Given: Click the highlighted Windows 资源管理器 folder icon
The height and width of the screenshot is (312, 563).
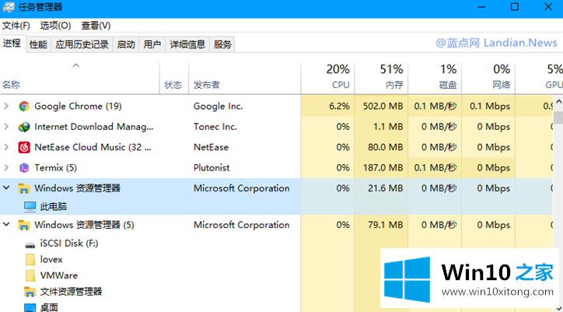Looking at the screenshot, I should tap(24, 188).
